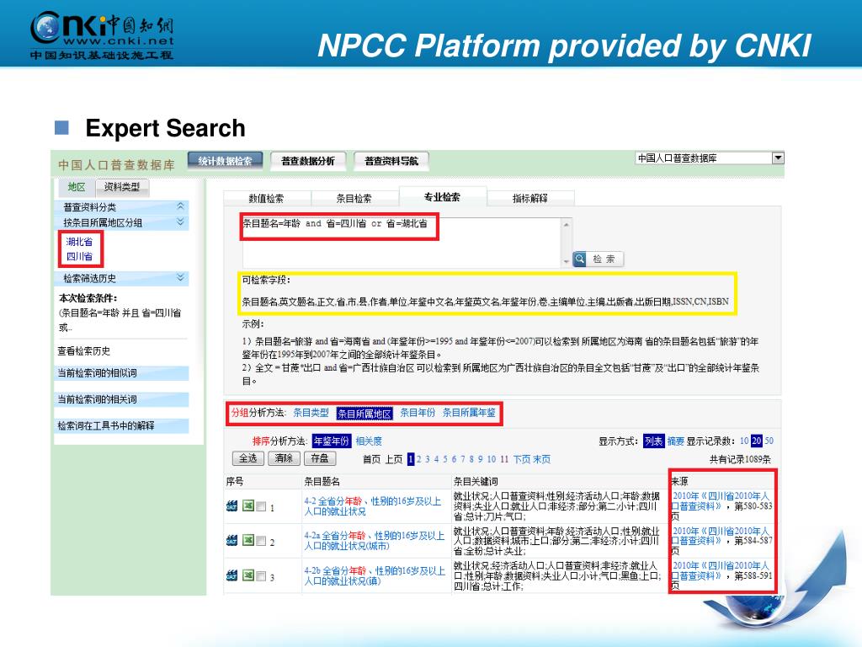Go to results page 5
Viewport: 862px width, 647px height.
[x=445, y=459]
